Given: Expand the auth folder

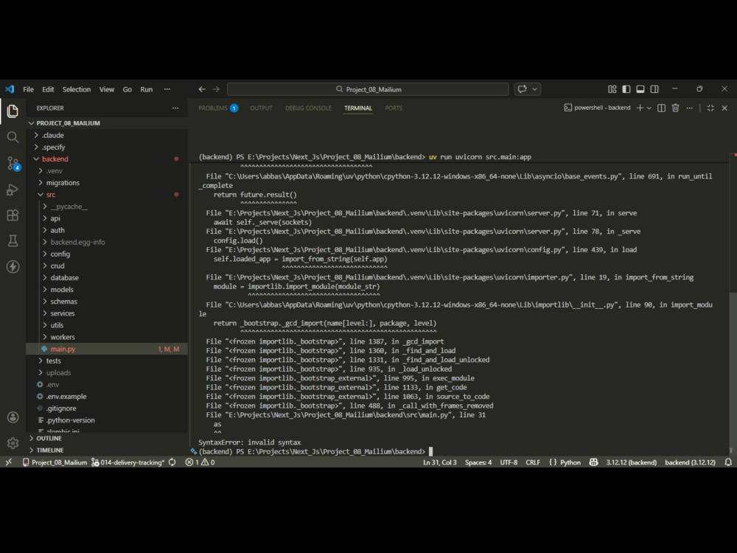Looking at the screenshot, I should [107, 230].
